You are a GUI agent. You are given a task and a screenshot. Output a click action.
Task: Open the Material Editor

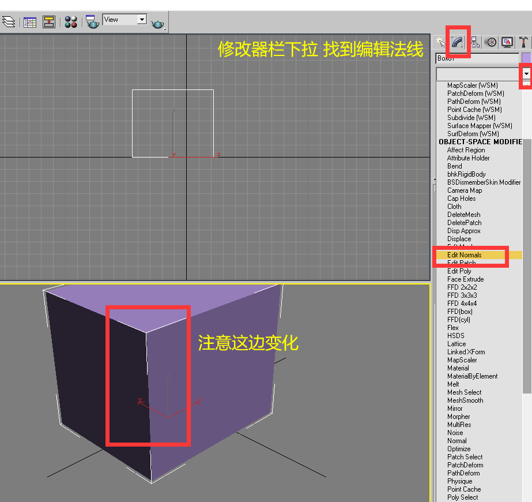pos(71,22)
